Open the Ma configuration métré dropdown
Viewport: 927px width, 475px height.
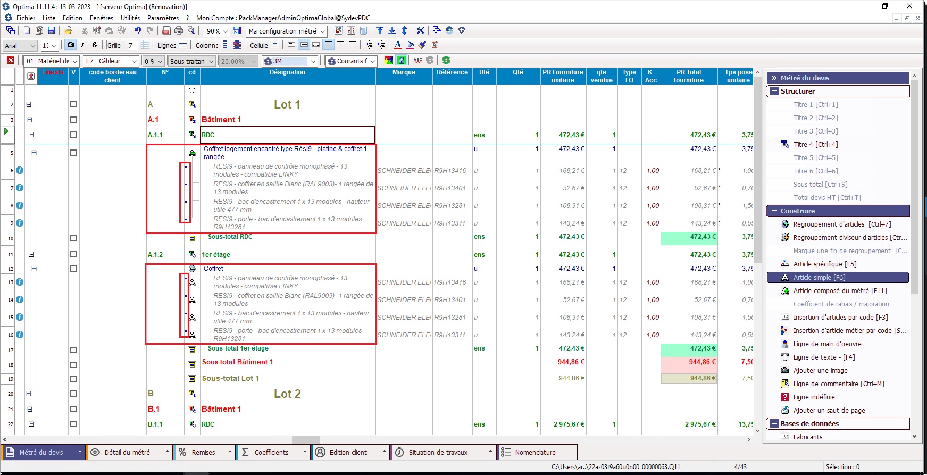(322, 31)
